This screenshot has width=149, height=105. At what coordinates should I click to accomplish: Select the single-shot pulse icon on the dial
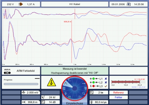(66, 84)
